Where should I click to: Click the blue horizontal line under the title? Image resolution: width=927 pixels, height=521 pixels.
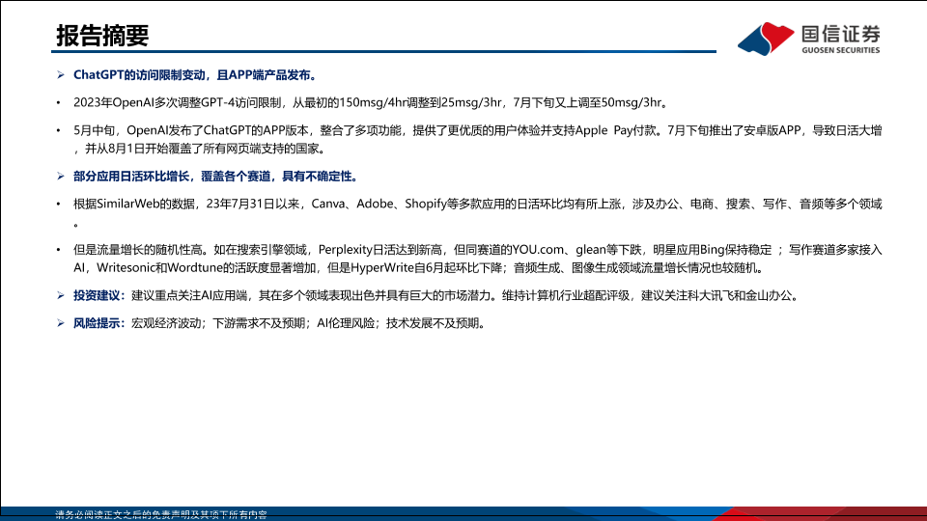pyautogui.click(x=386, y=52)
